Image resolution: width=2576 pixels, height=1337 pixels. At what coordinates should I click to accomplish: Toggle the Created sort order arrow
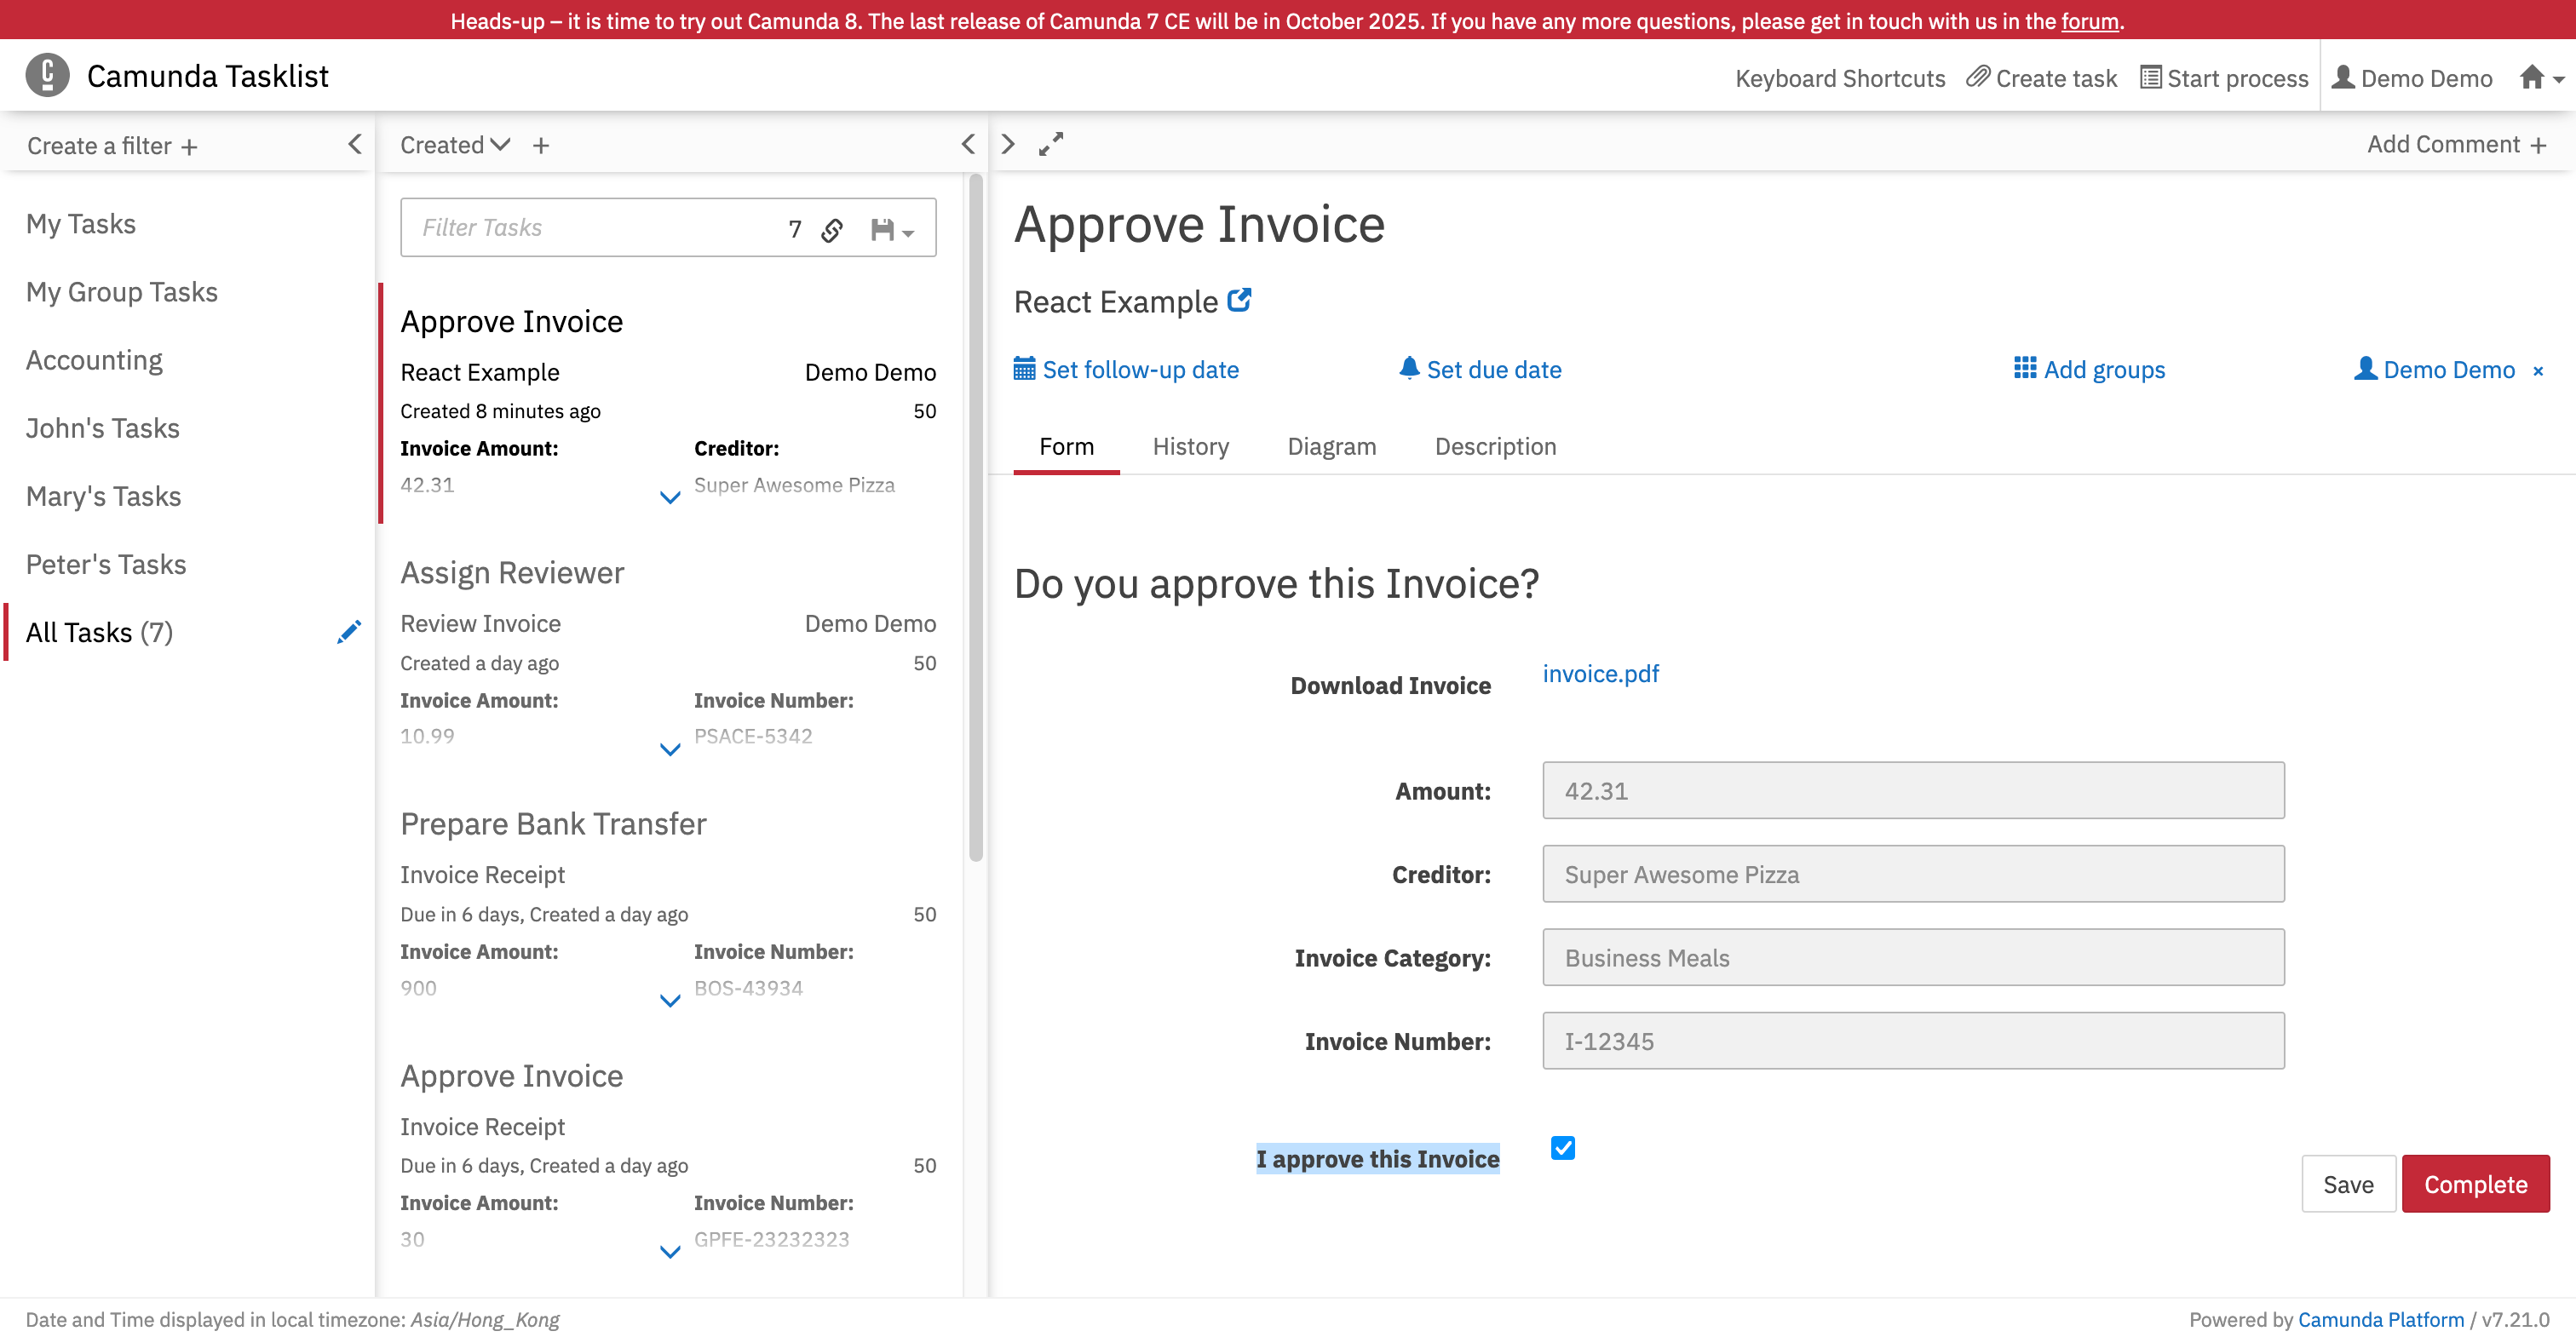(501, 145)
